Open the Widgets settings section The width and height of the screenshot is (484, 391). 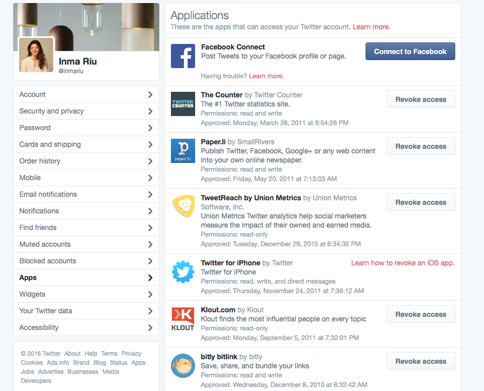(86, 294)
